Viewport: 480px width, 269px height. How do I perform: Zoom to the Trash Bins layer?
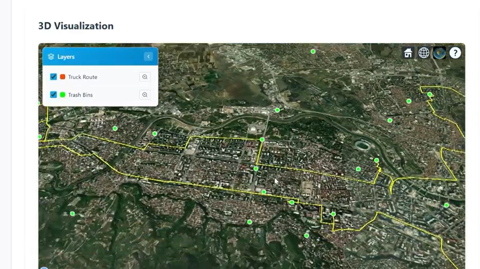145,95
